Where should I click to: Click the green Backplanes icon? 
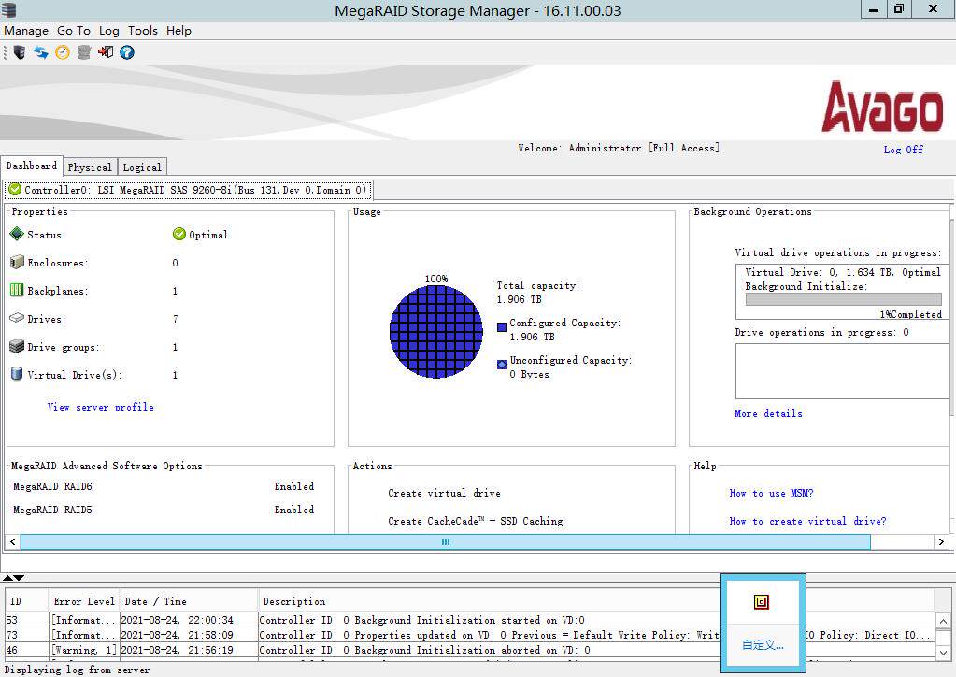coord(17,290)
